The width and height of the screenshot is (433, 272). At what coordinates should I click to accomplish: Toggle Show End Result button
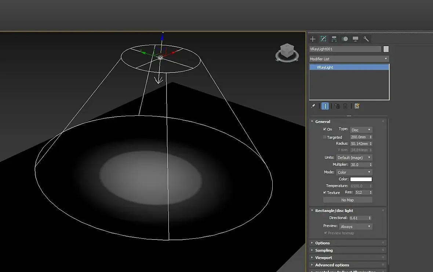(325, 106)
